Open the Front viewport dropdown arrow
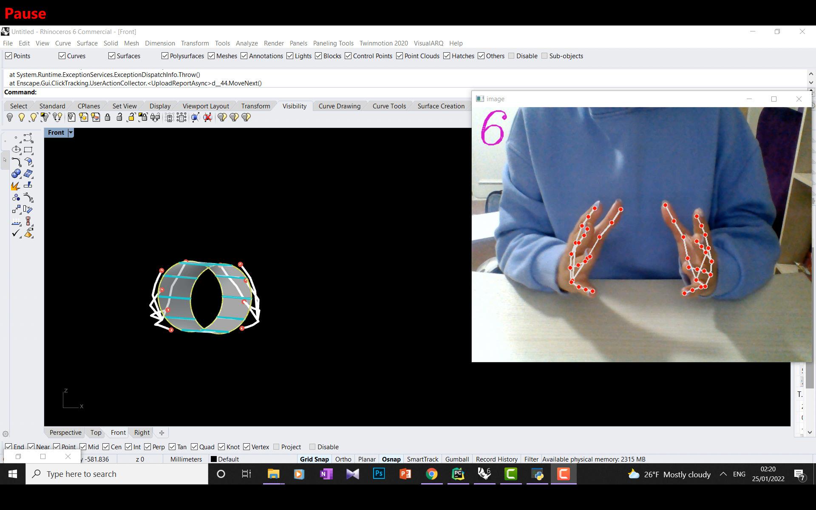 (x=71, y=133)
